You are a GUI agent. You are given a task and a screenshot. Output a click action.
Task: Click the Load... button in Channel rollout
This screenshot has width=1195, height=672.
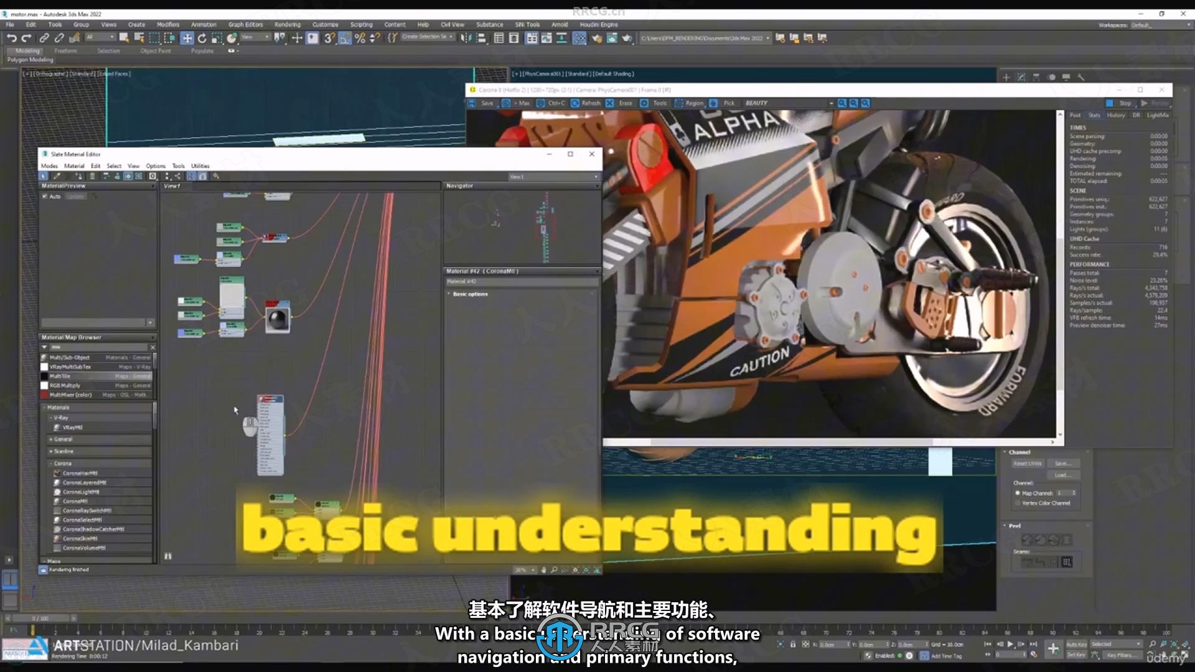pyautogui.click(x=1063, y=475)
